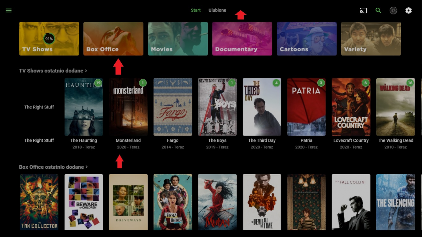Click "2018 - Teraz" under The Haunting
Image resolution: width=422 pixels, height=237 pixels.
click(84, 147)
